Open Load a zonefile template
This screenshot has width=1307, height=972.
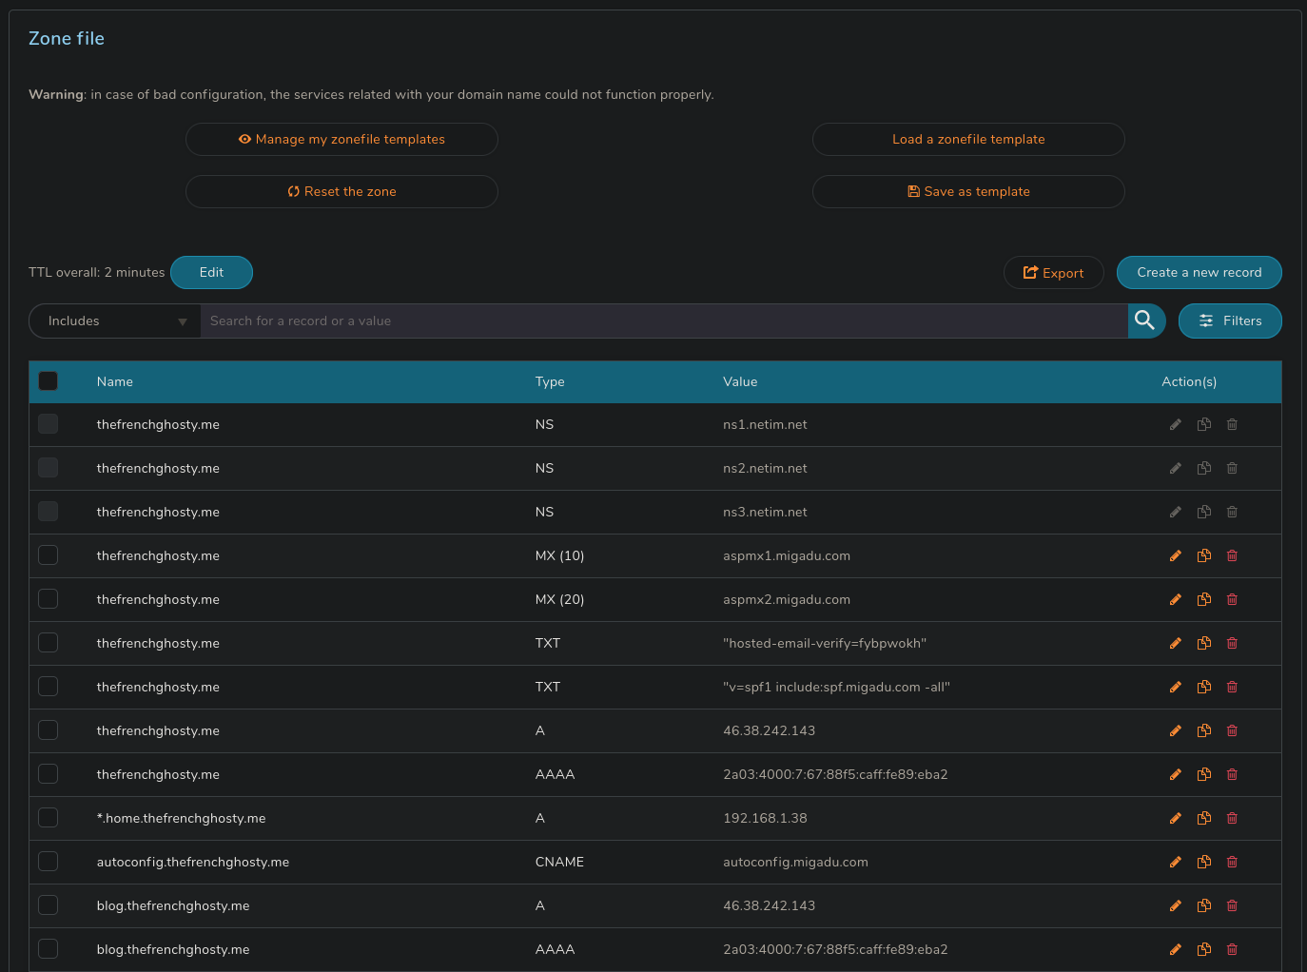[968, 140]
